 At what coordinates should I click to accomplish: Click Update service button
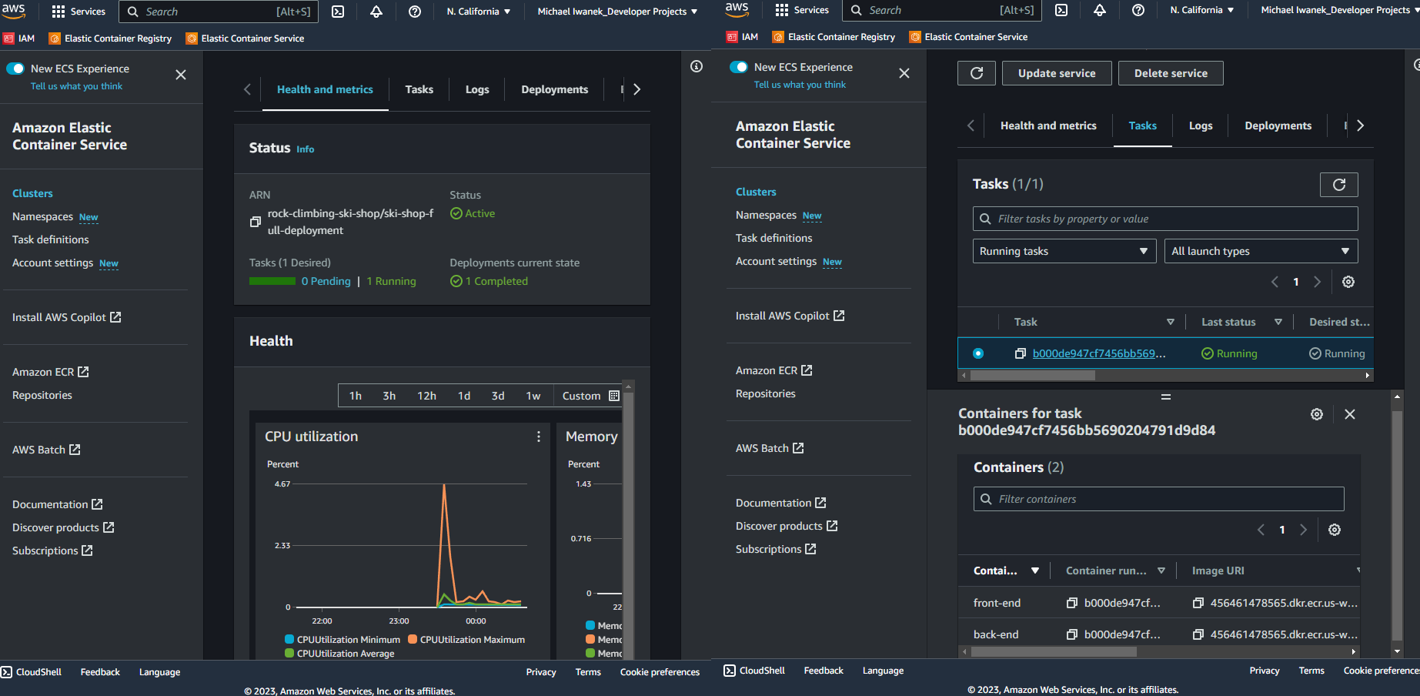(1057, 73)
